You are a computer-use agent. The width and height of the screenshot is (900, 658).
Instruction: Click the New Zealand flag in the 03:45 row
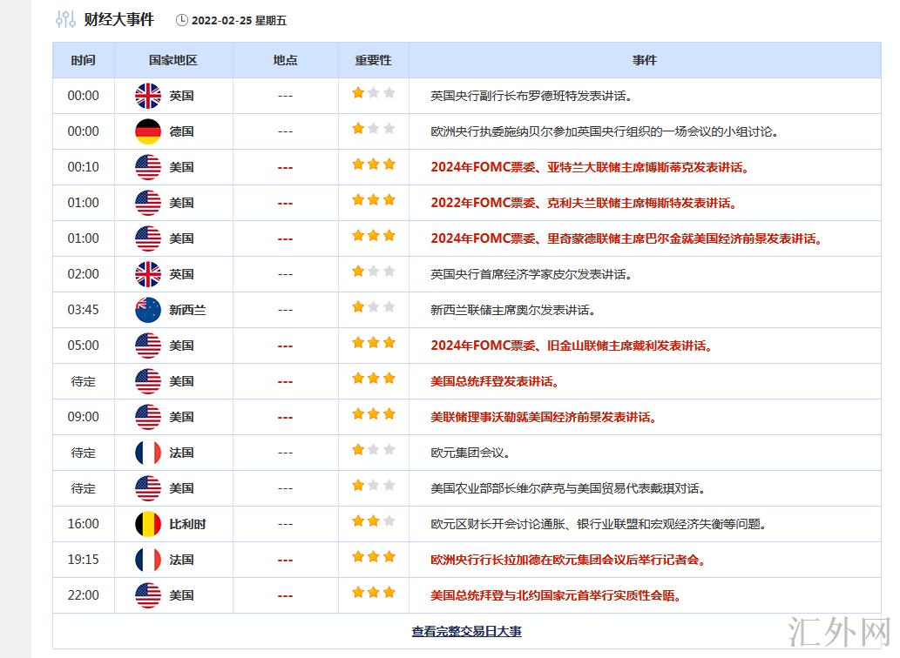click(148, 310)
